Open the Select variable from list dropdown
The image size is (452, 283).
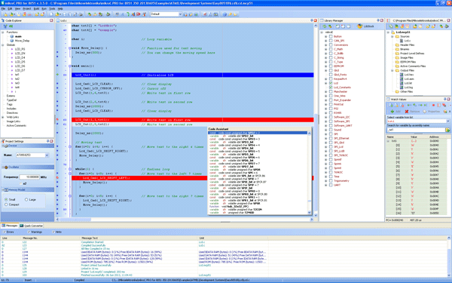[x=447, y=122]
